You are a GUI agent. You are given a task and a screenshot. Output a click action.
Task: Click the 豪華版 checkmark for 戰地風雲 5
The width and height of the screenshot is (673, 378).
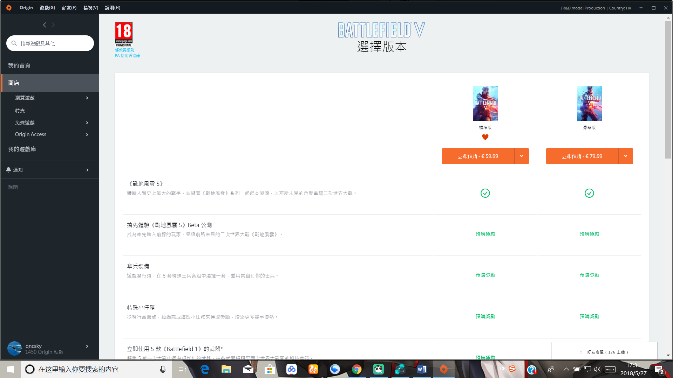(589, 193)
